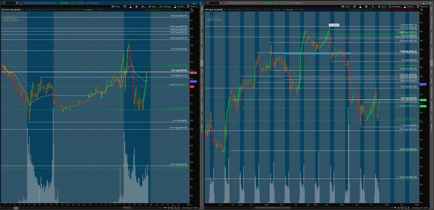Click the '10/17 high ($367.94)' label in left chart
Viewport: 434px width, 210px height.
179,128
